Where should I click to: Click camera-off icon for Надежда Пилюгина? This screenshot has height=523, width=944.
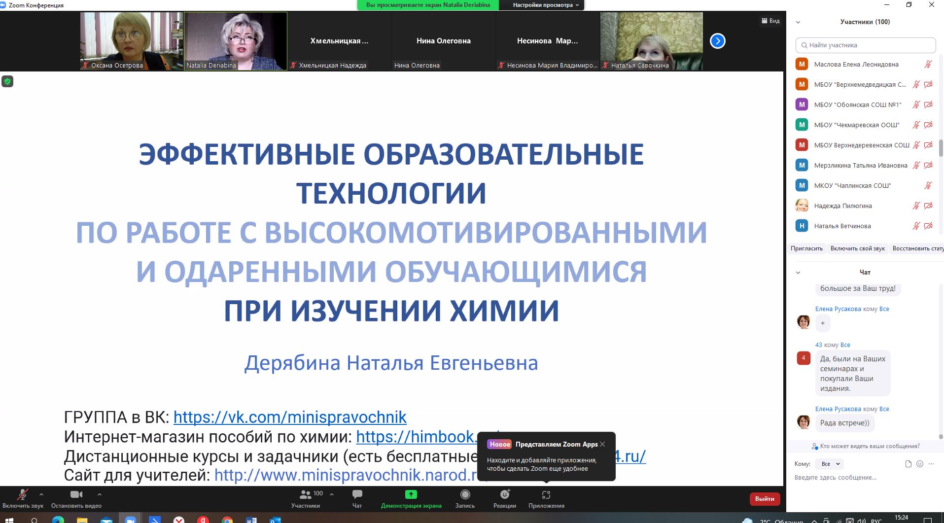point(928,206)
